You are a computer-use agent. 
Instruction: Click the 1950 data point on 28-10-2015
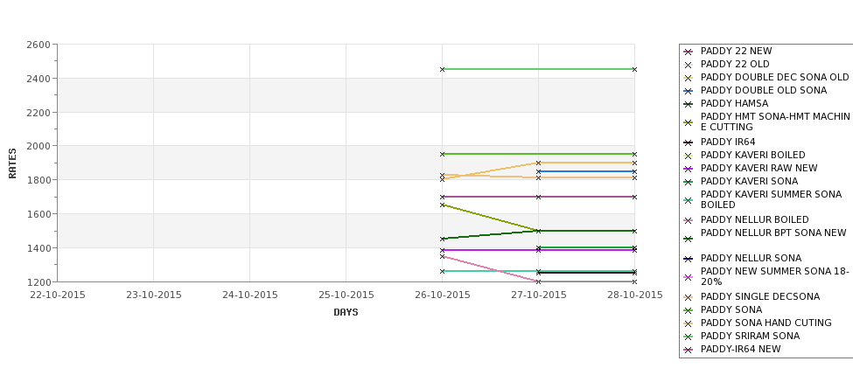(634, 155)
